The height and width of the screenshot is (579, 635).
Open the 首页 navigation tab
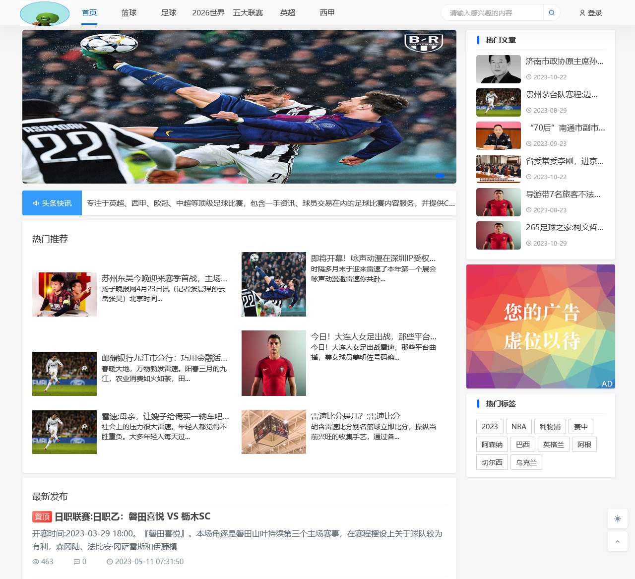pos(89,13)
